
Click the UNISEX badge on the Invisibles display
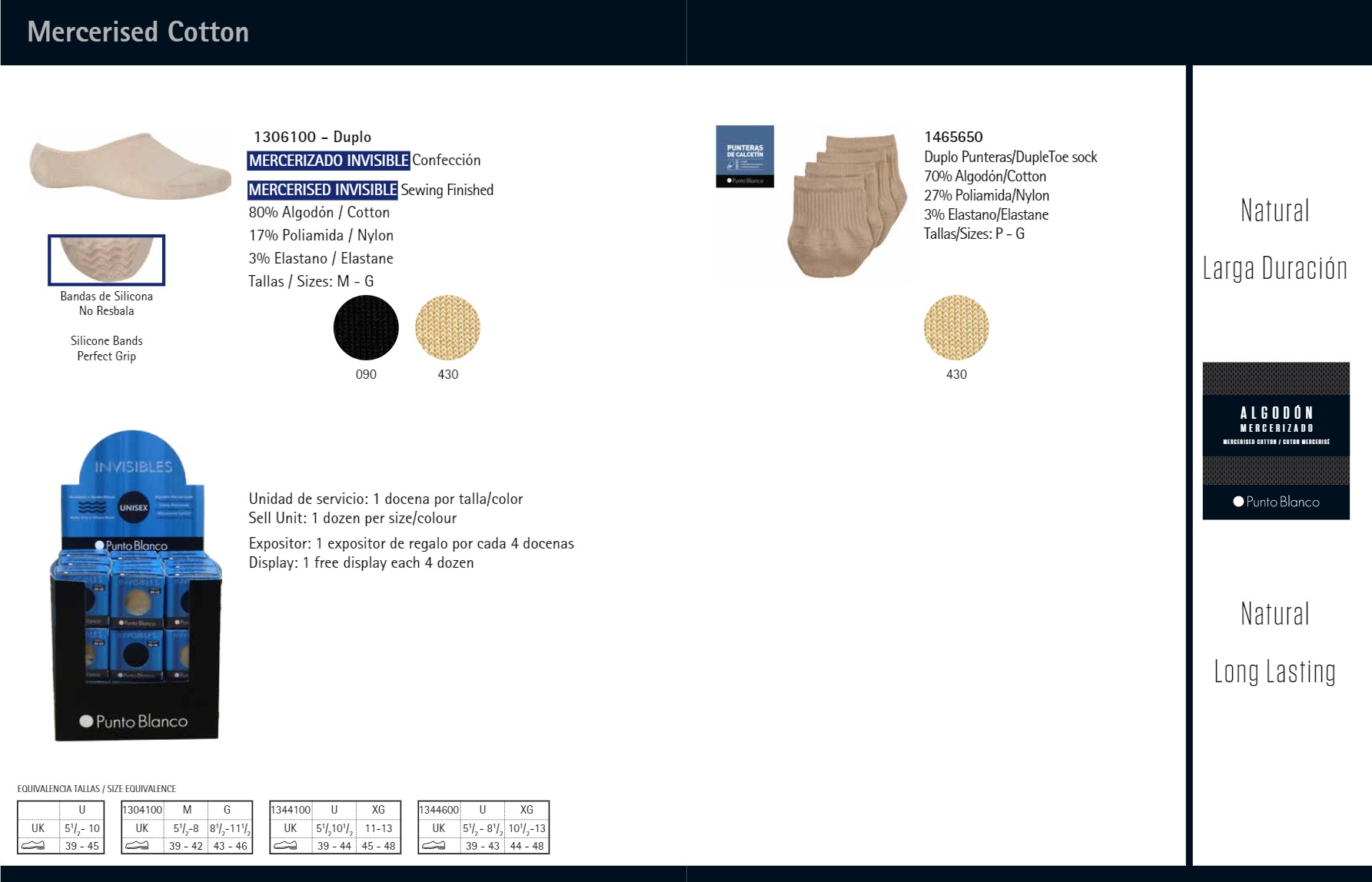(x=133, y=508)
